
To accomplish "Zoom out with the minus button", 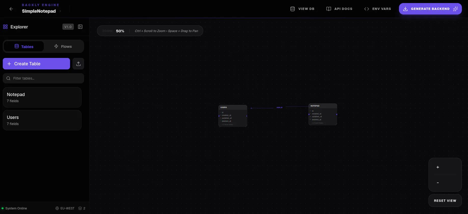I will coord(438,183).
